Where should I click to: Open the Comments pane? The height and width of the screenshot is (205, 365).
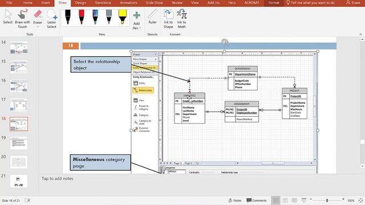tap(257, 200)
